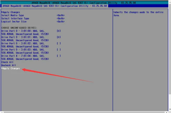Click the arrow marker beside bottom Apply Changes
The image size is (171, 113).
pos(2,68)
